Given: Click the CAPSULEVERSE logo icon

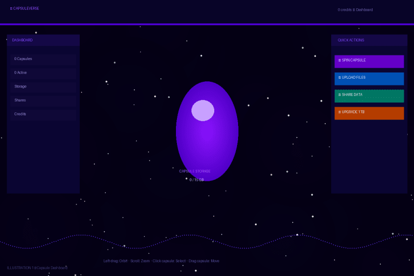Looking at the screenshot, I should point(11,8).
